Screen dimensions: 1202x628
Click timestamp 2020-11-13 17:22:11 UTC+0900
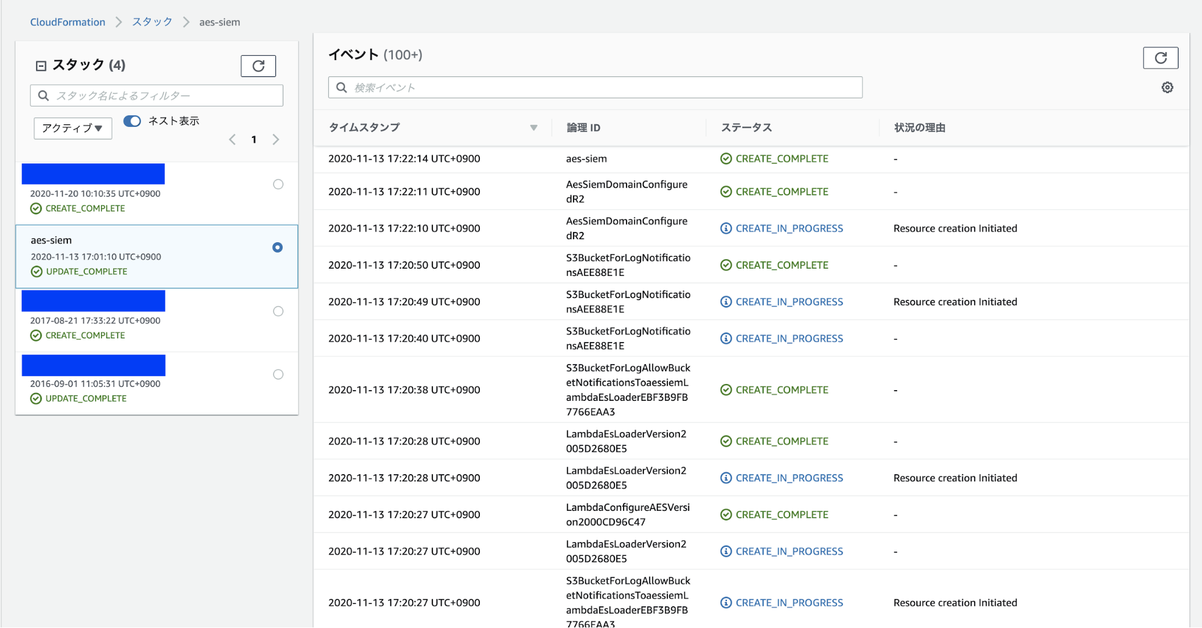[404, 192]
